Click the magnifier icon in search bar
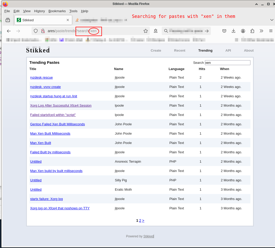 tap(166, 31)
